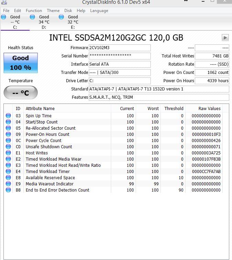The image size is (232, 260).
Task: Open the File menu
Action: click(6, 11)
